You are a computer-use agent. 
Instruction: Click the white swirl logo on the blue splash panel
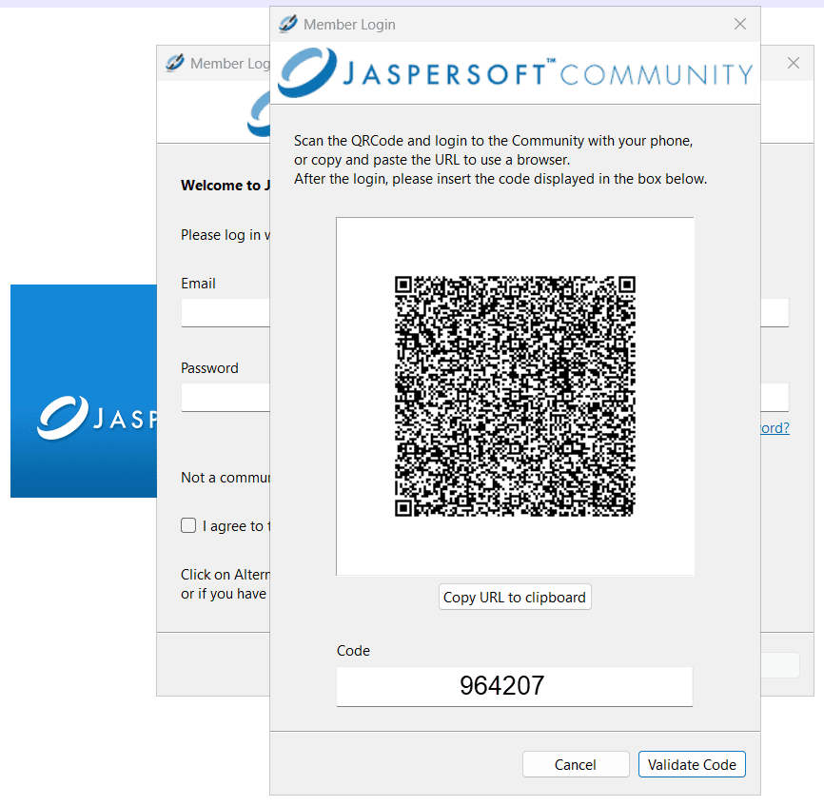pos(63,416)
